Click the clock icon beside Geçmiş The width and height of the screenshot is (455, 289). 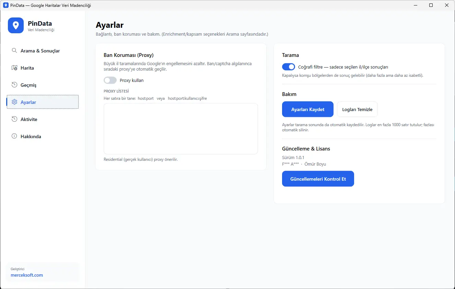click(x=14, y=85)
